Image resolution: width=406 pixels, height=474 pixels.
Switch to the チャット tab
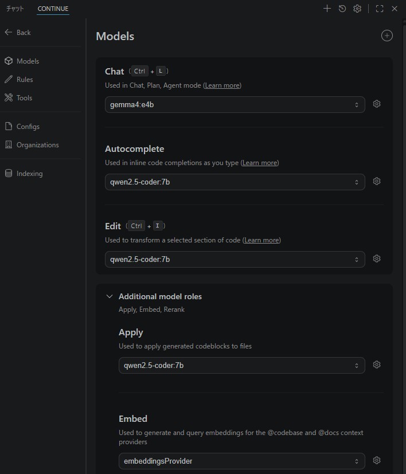coord(15,9)
